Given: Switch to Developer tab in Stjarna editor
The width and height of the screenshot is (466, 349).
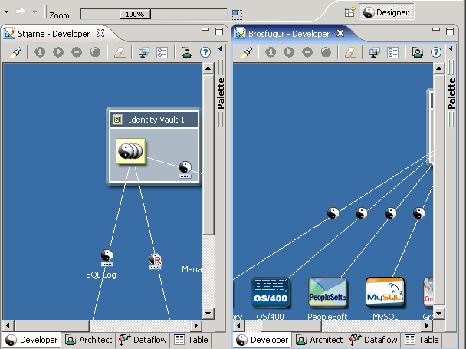Looking at the screenshot, I should pos(31,340).
